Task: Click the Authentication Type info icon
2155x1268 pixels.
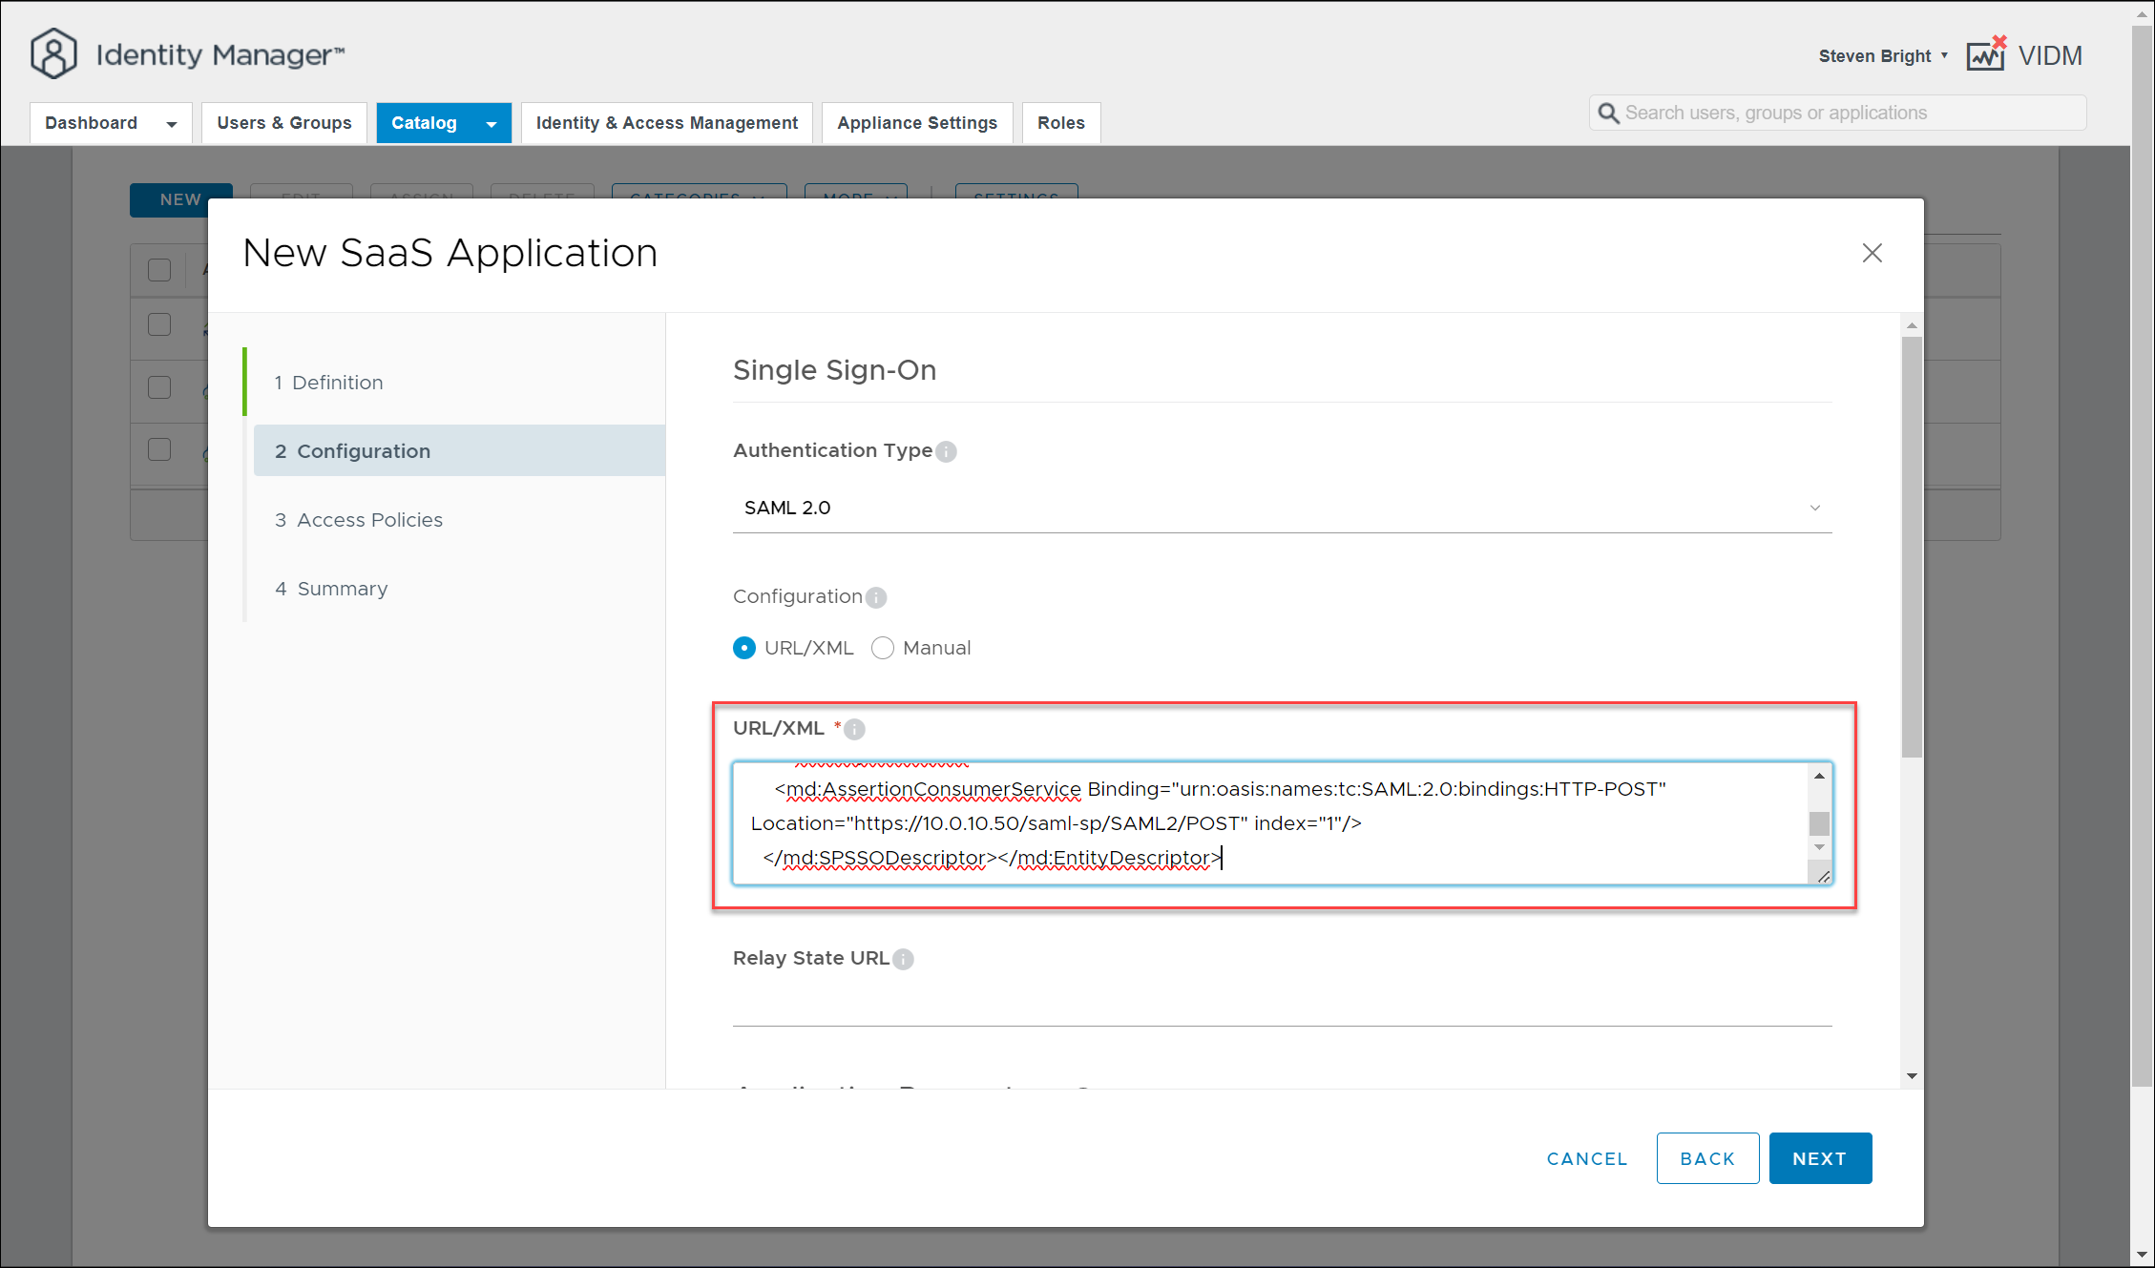Action: click(x=946, y=451)
